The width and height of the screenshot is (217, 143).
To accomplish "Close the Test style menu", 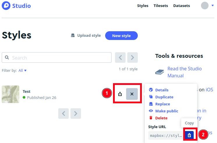I will (x=132, y=94).
